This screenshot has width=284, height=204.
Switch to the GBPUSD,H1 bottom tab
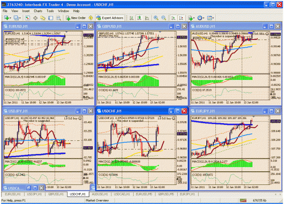[55, 194]
